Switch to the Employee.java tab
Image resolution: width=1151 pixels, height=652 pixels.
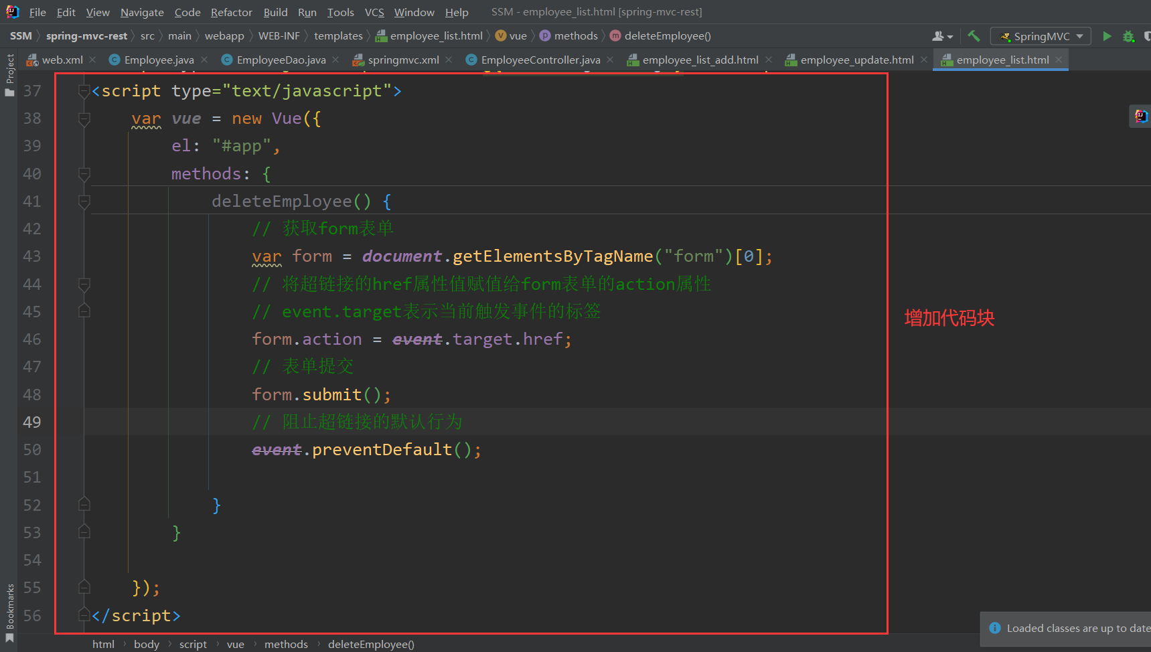tap(159, 60)
